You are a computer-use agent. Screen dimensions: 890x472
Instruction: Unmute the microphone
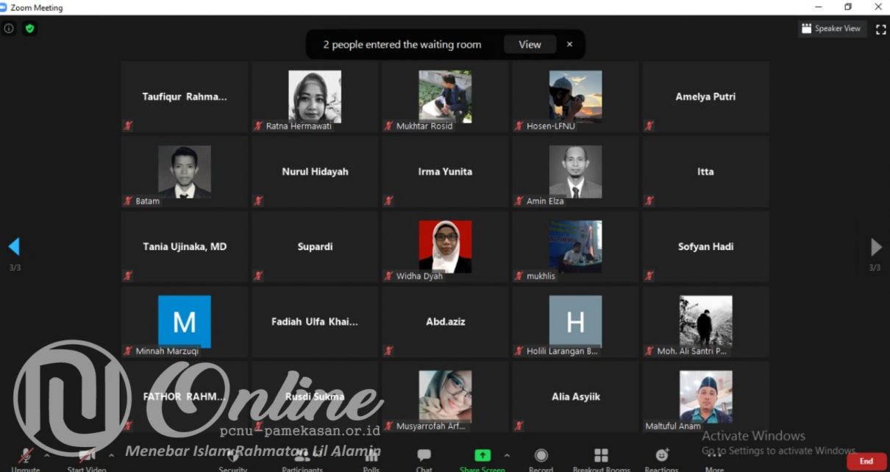click(x=26, y=457)
